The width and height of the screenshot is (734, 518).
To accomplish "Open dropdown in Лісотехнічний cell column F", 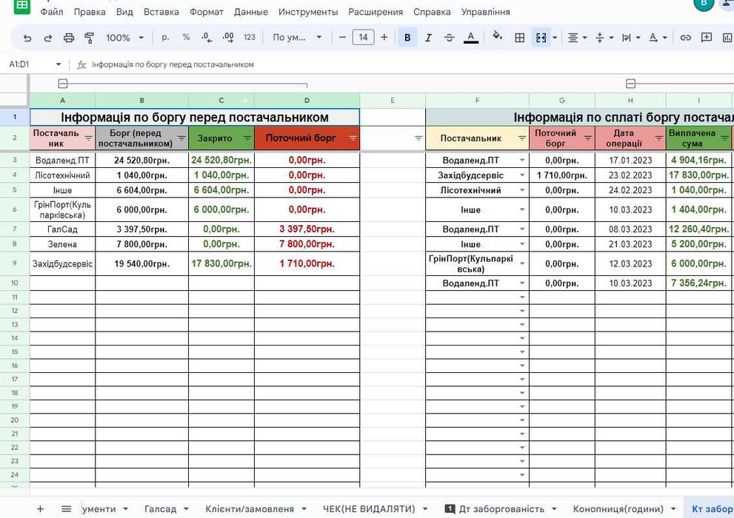I will 522,190.
